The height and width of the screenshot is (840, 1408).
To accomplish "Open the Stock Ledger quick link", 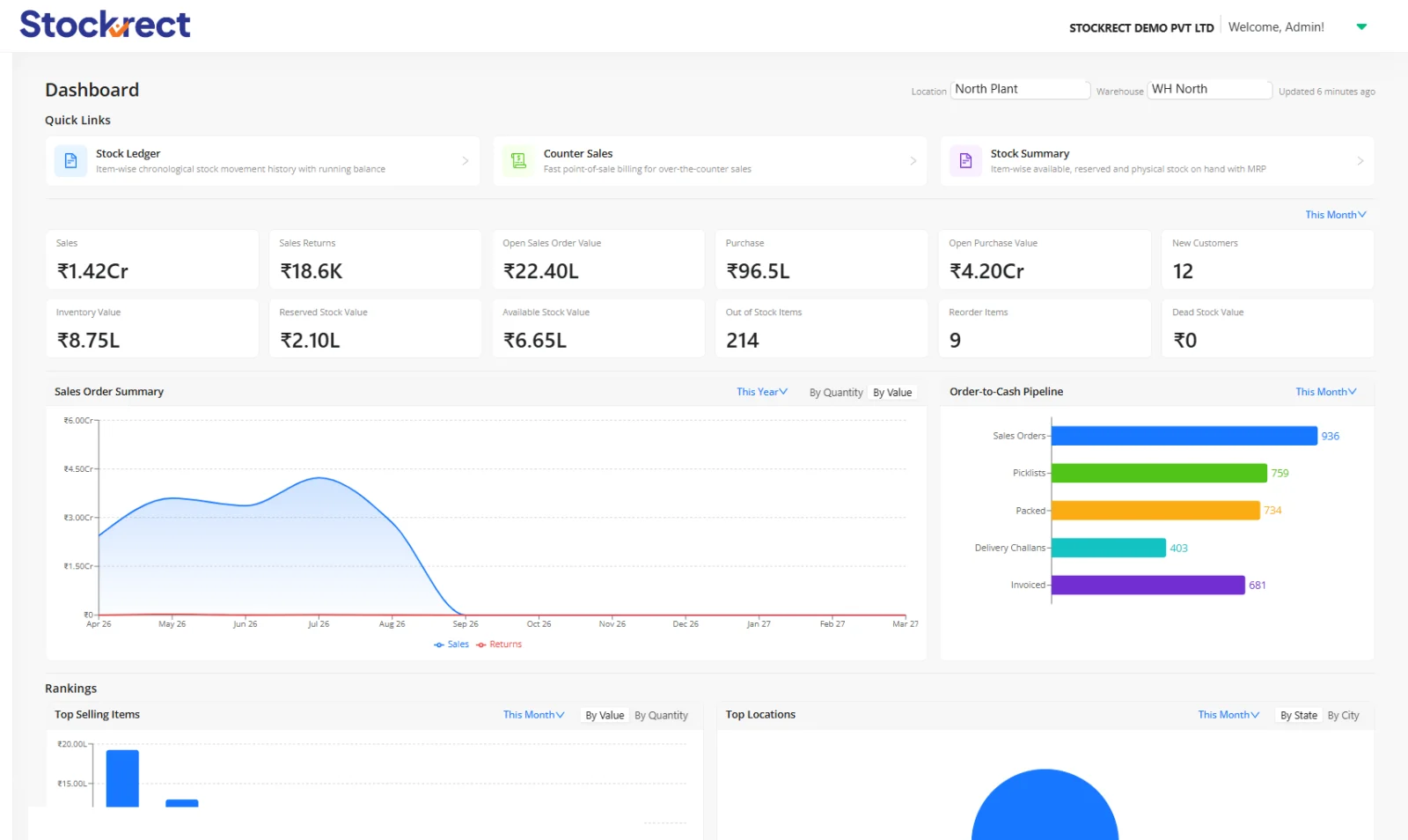I will (263, 161).
